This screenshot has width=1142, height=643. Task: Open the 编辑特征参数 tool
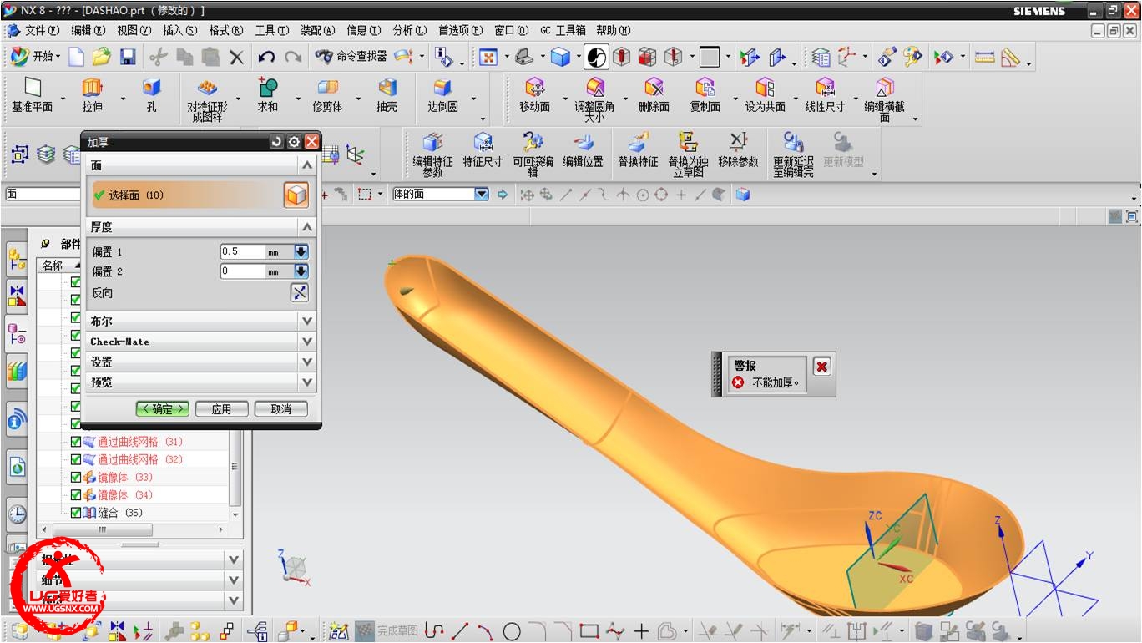click(432, 154)
